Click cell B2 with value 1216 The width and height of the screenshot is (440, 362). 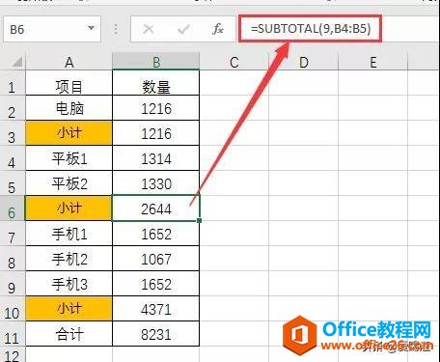tap(156, 108)
